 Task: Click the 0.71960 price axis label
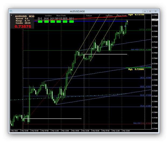155,107
